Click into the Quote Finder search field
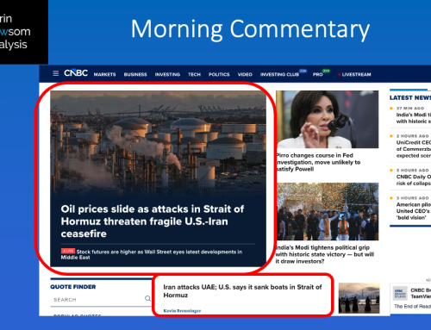This screenshot has height=330, width=431. click(x=101, y=300)
